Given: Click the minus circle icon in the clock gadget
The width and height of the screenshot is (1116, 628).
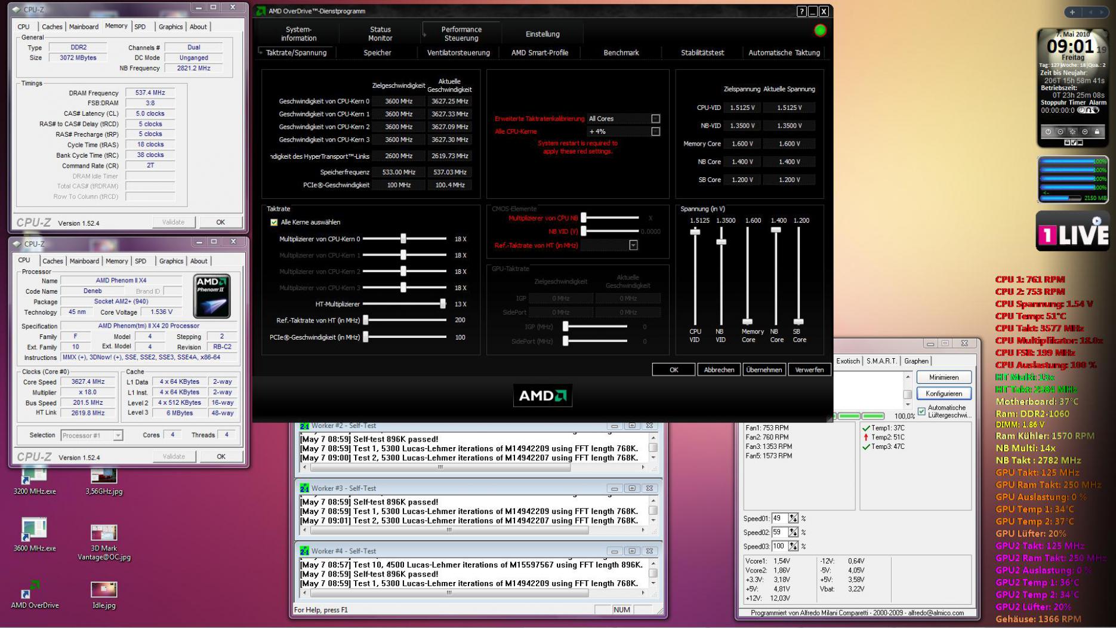Looking at the screenshot, I should point(1060,132).
